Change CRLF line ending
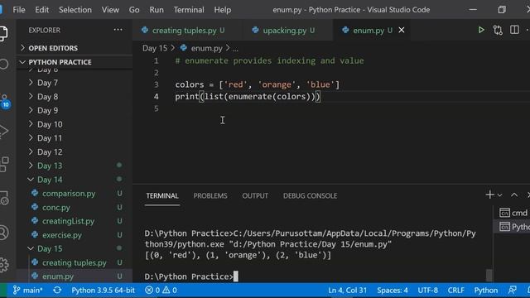530x298 pixels. (455, 291)
